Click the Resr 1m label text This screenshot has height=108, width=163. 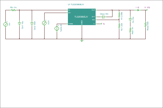(x=133, y=31)
